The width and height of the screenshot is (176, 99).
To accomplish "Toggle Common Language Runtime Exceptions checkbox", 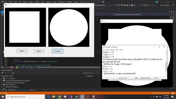I will pos(4,81).
